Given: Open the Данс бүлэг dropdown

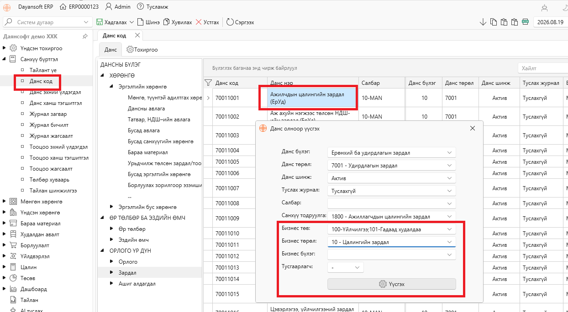Looking at the screenshot, I should pos(392,152).
